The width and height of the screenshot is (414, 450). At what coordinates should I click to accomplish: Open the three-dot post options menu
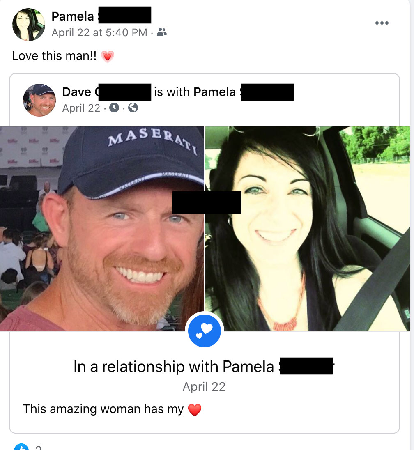pos(382,23)
